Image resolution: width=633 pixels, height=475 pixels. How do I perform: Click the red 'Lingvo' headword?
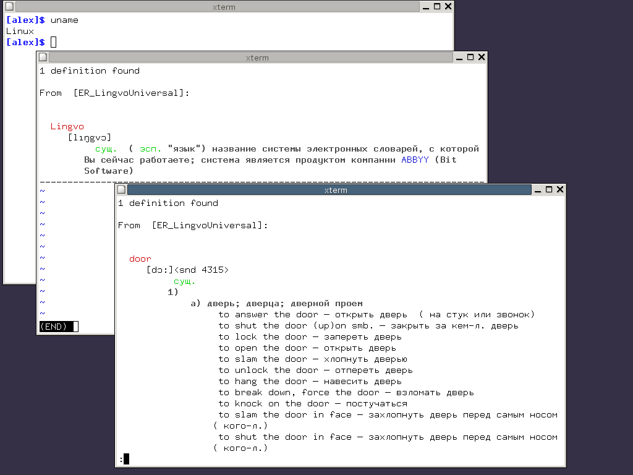[67, 126]
